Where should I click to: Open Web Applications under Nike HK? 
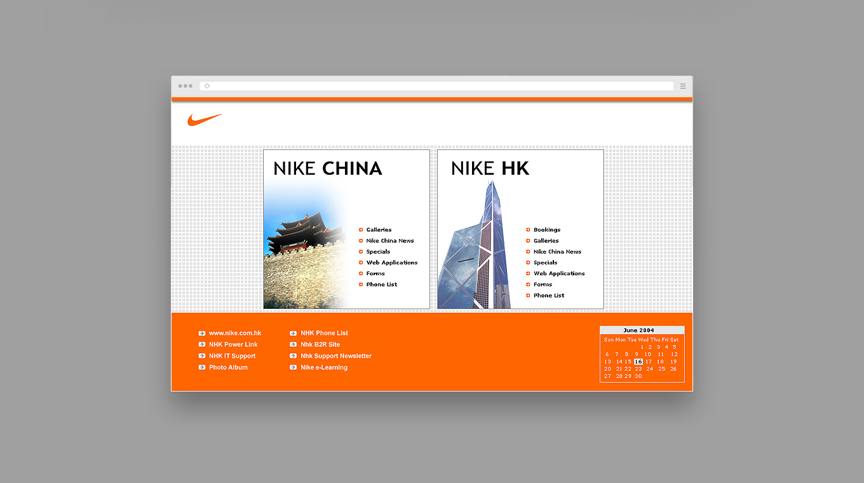coord(559,273)
